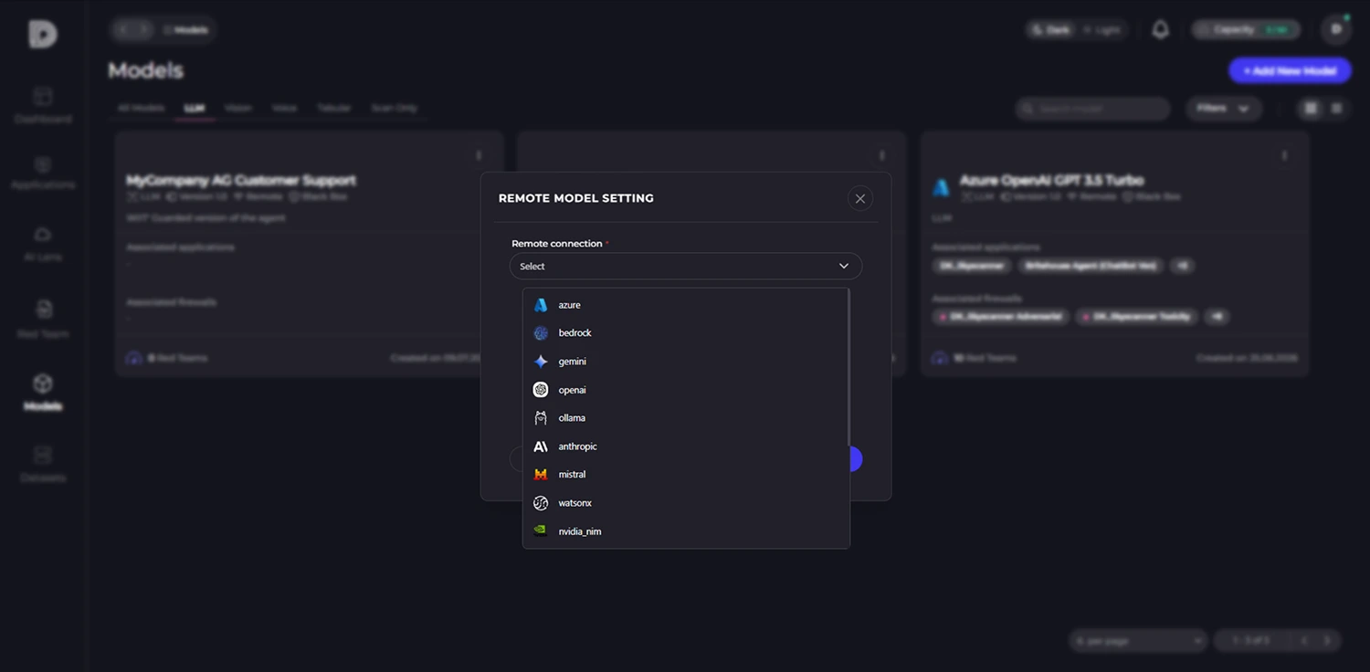1370x672 pixels.
Task: Go to Applications in the background sidebar
Action: pyautogui.click(x=43, y=173)
